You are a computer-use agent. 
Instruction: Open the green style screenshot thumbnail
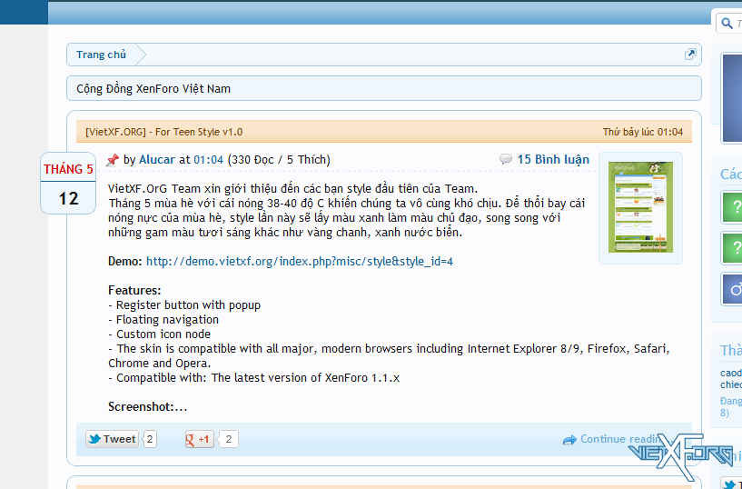point(640,207)
